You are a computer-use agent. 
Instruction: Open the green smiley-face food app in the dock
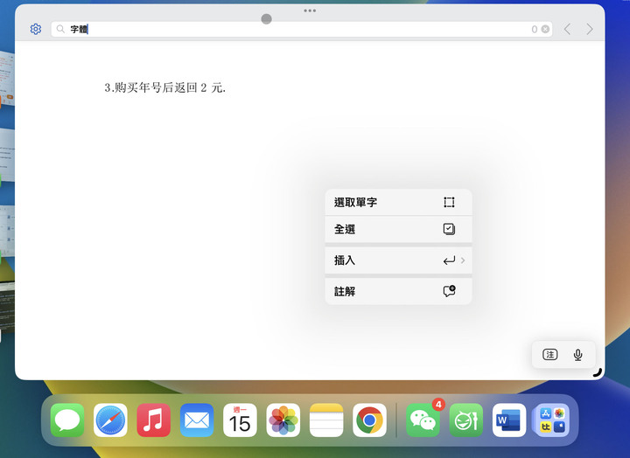pos(466,420)
